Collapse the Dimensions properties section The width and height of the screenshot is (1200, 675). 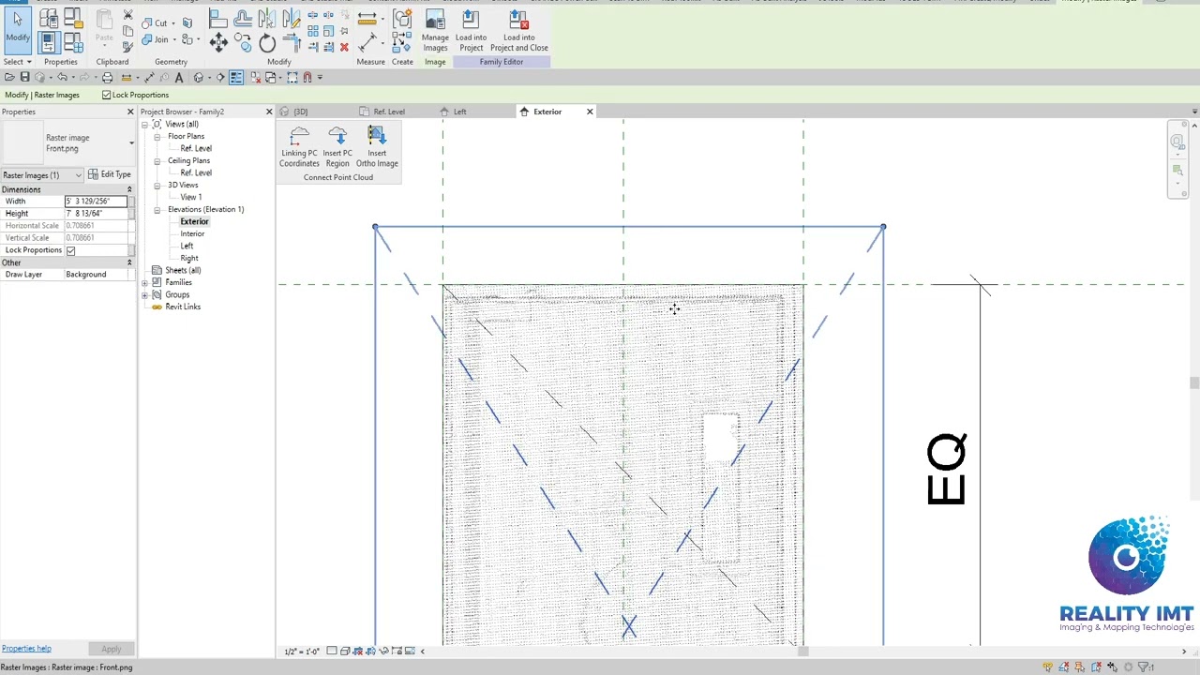[129, 189]
